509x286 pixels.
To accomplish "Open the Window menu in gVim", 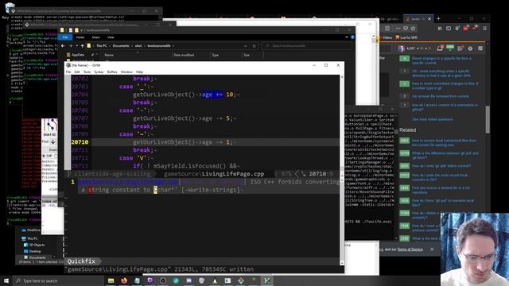I will pyautogui.click(x=126, y=72).
